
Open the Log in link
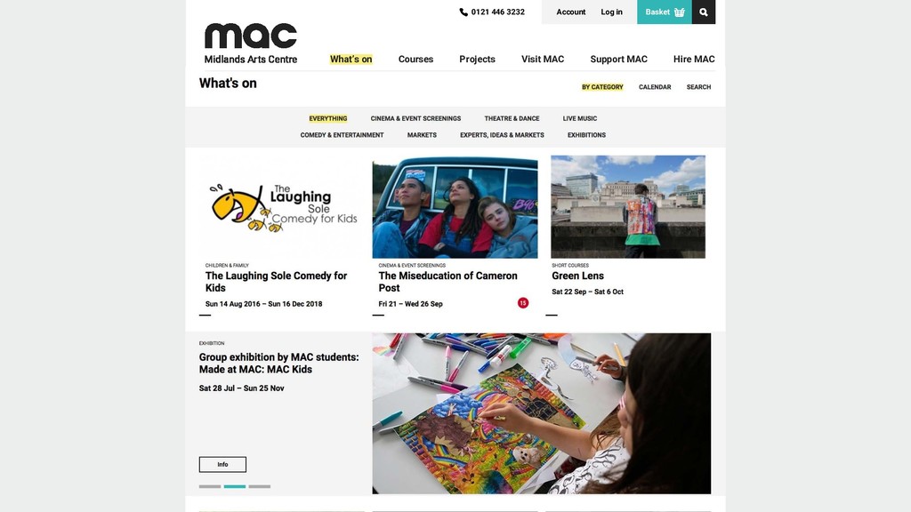pyautogui.click(x=611, y=12)
